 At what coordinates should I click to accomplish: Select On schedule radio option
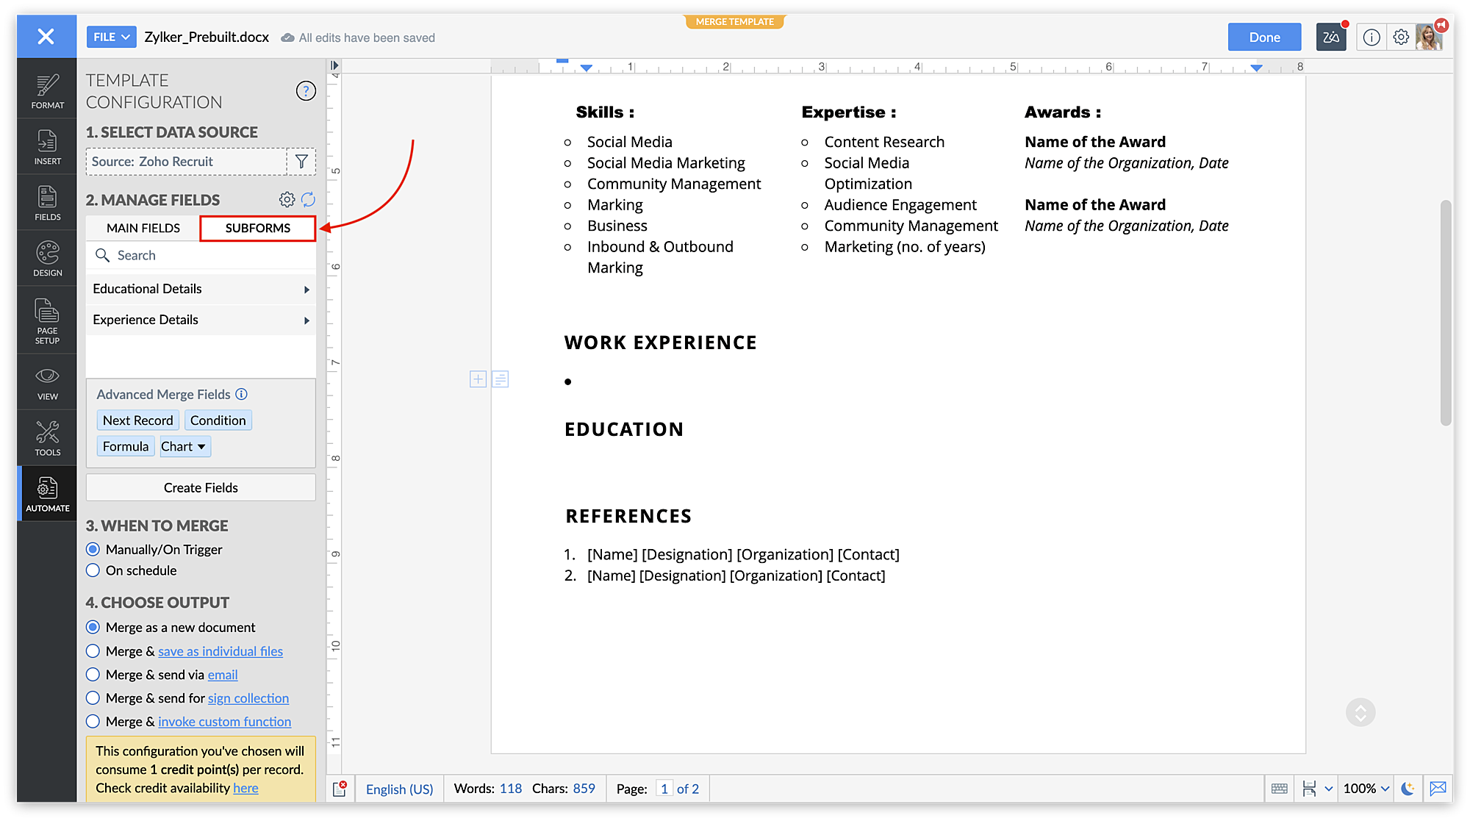point(93,570)
